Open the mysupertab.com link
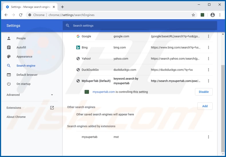 click(104, 92)
